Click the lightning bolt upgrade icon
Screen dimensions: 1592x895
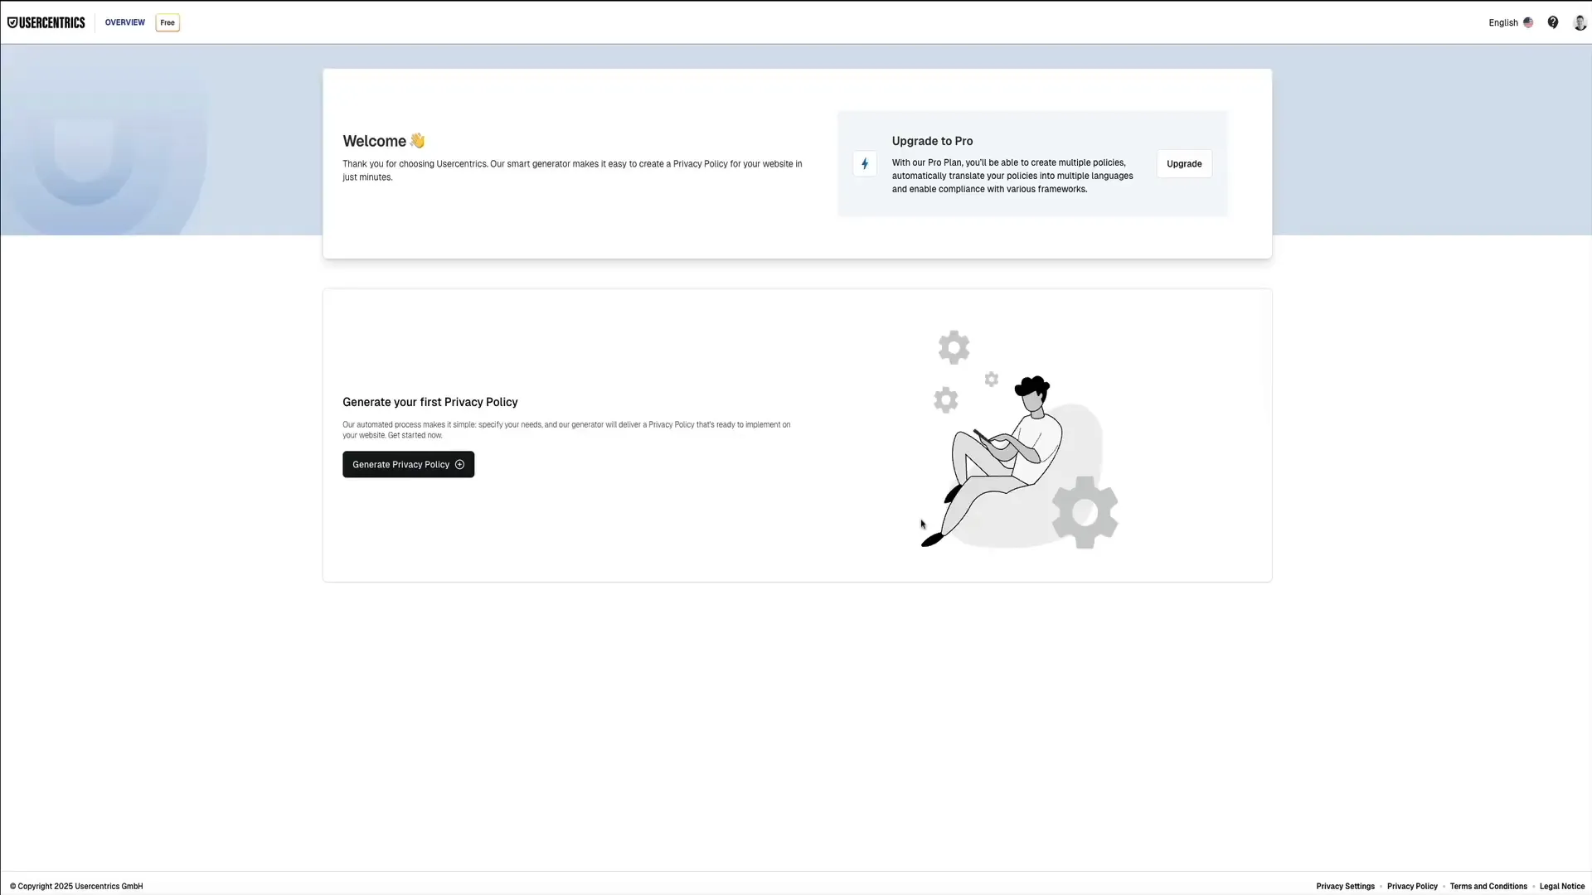[865, 164]
